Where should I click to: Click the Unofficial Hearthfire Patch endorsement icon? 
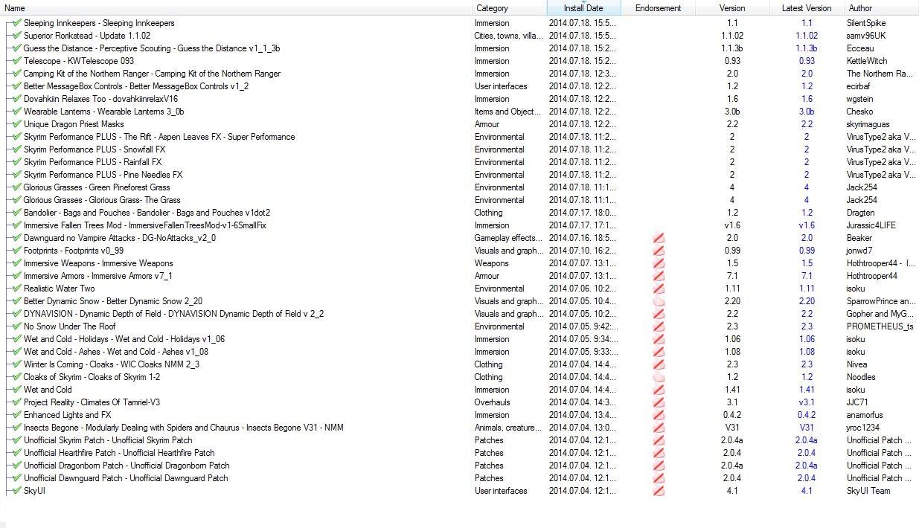658,453
